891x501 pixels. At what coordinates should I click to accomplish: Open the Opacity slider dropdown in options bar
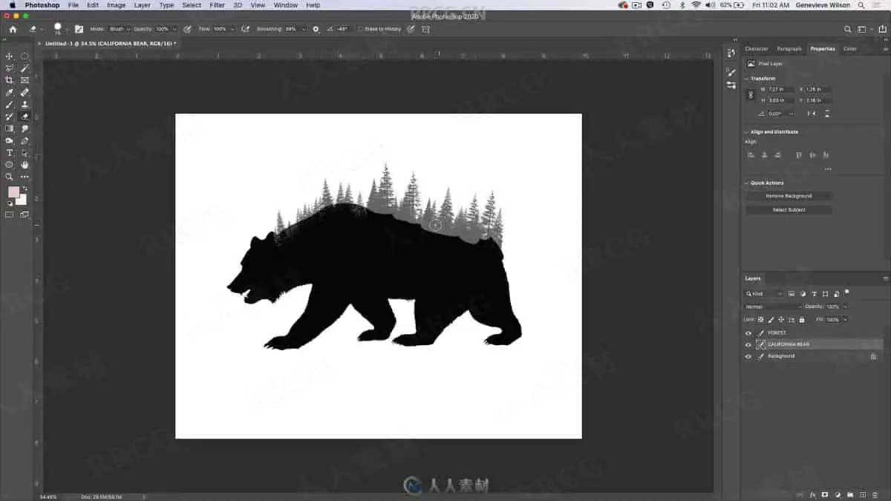coord(174,29)
